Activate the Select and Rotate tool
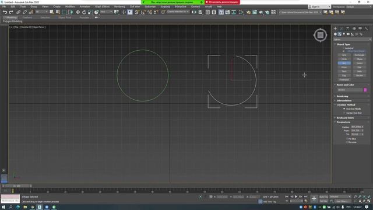The width and height of the screenshot is (373, 210). coord(84,12)
